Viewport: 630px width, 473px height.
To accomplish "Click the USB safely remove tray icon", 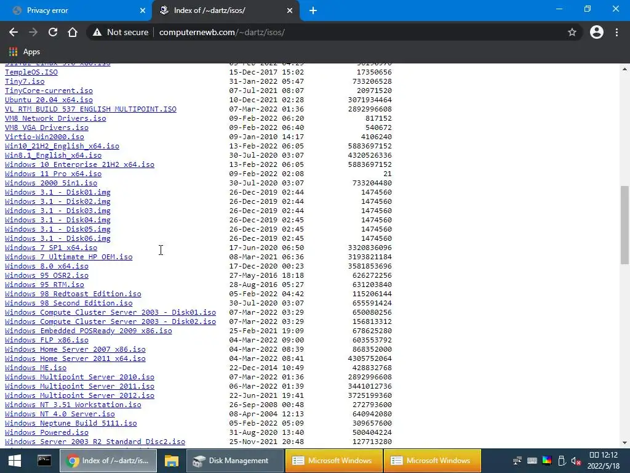I will click(562, 461).
